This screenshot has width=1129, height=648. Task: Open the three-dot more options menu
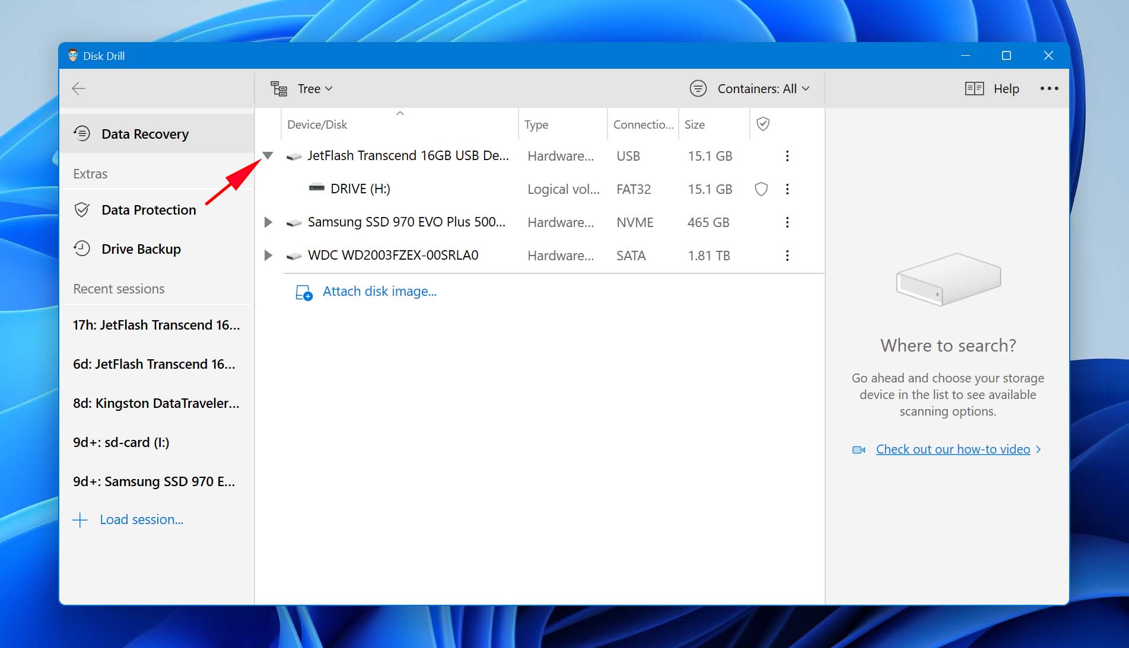tap(1049, 88)
